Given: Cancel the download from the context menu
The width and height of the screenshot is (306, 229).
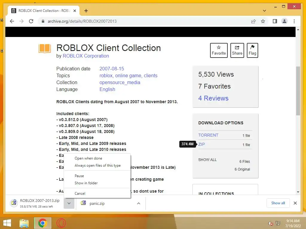Looking at the screenshot, I should pyautogui.click(x=97, y=193).
